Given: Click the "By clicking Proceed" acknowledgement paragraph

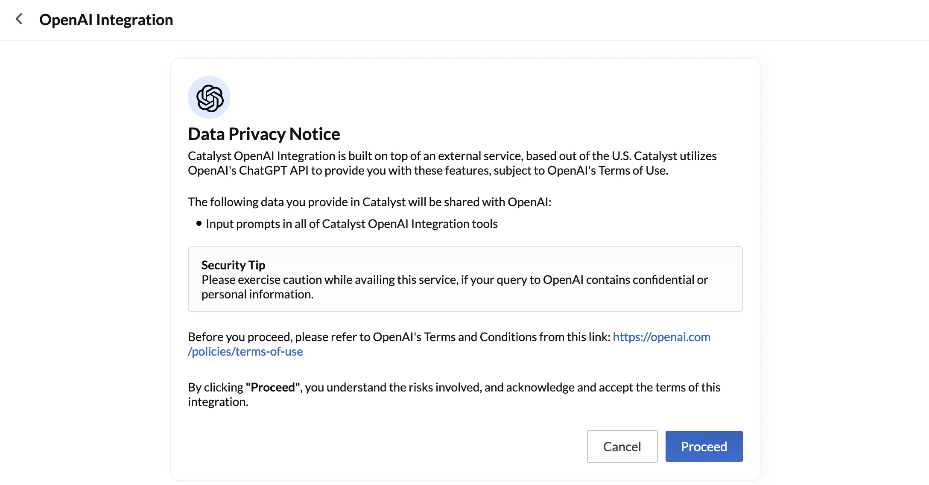Looking at the screenshot, I should pos(454,394).
